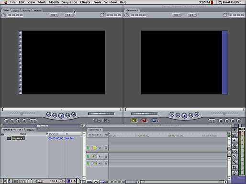
Task: Switch to Filters tab in Viewer
Action: click(x=26, y=10)
